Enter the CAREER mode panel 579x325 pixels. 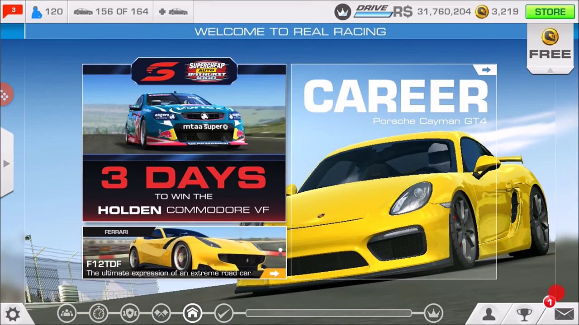point(394,172)
